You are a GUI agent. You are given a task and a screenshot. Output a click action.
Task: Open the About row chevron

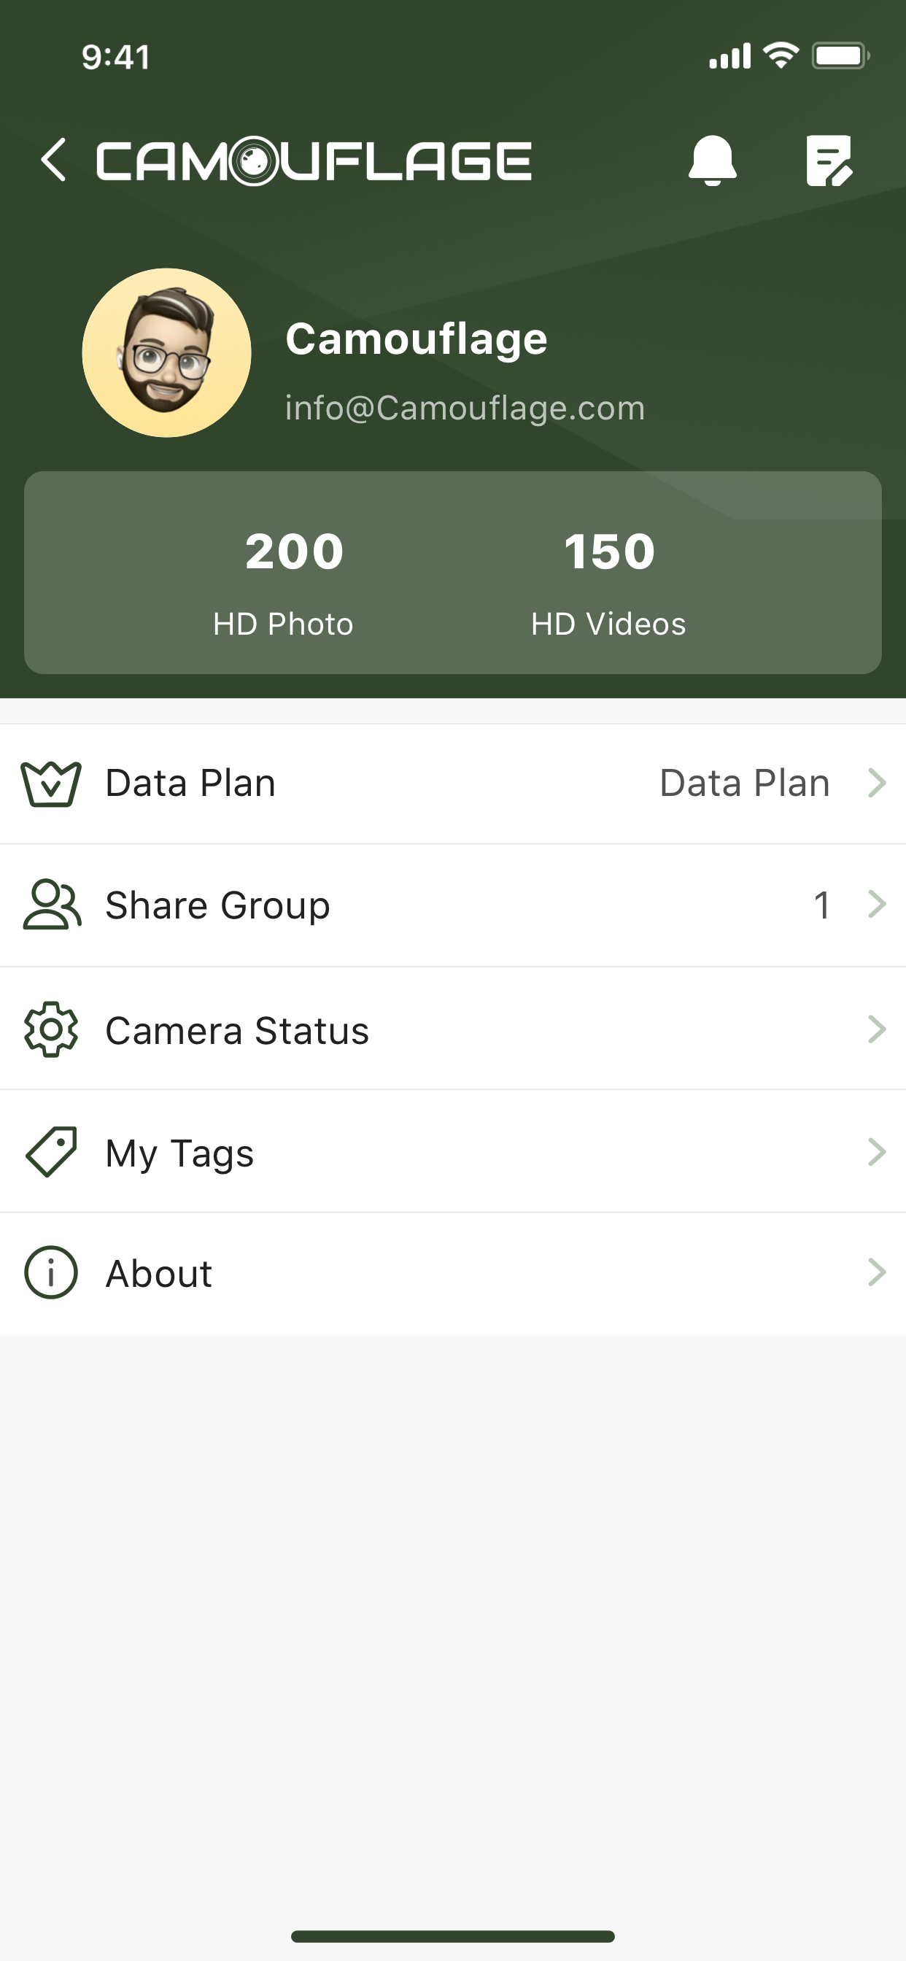pyautogui.click(x=877, y=1272)
